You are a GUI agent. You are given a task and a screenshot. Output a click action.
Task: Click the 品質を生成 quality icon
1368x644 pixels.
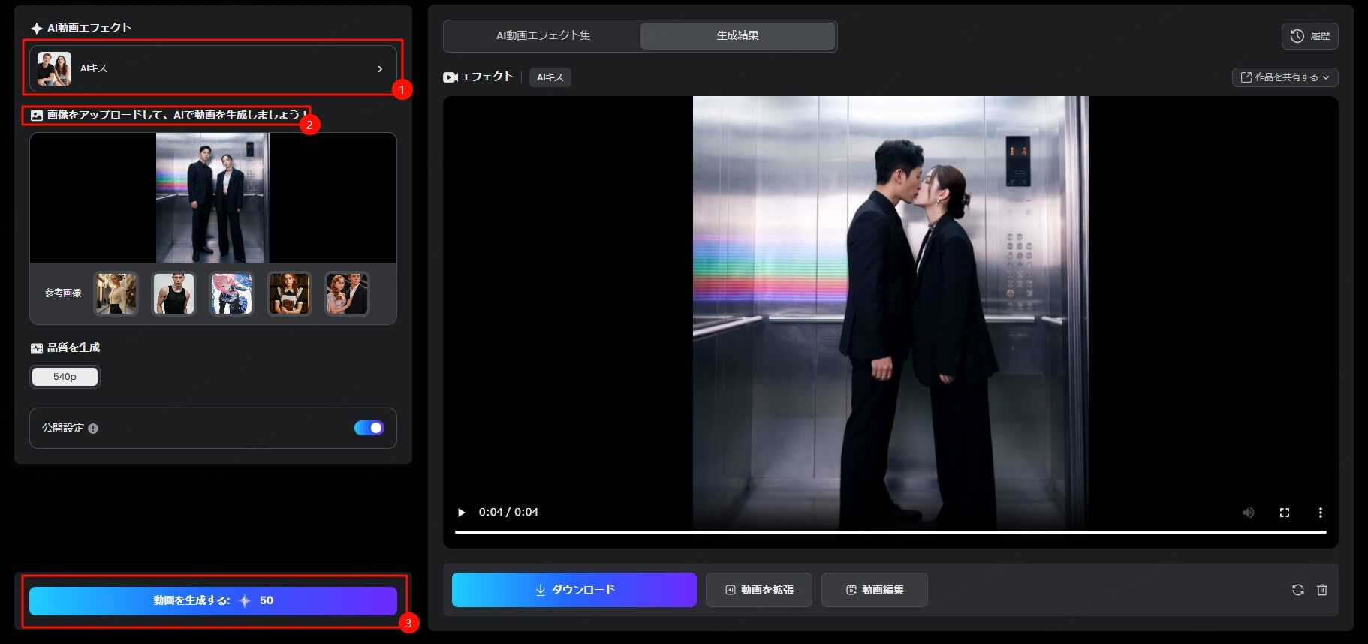37,348
